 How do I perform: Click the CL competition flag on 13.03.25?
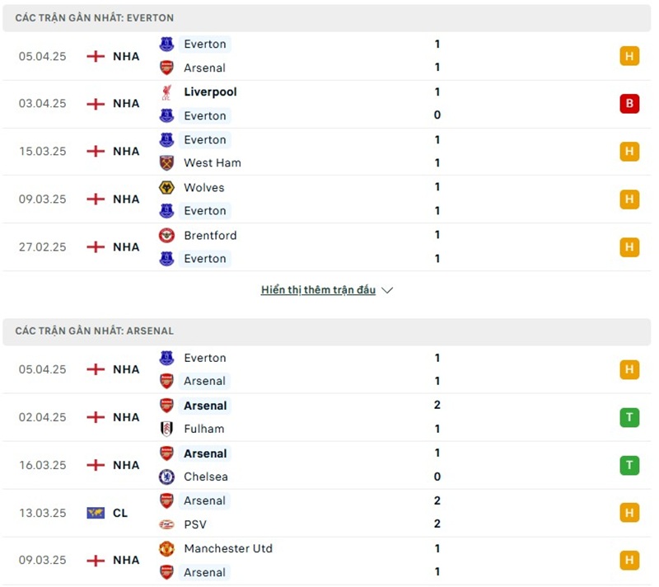click(96, 513)
